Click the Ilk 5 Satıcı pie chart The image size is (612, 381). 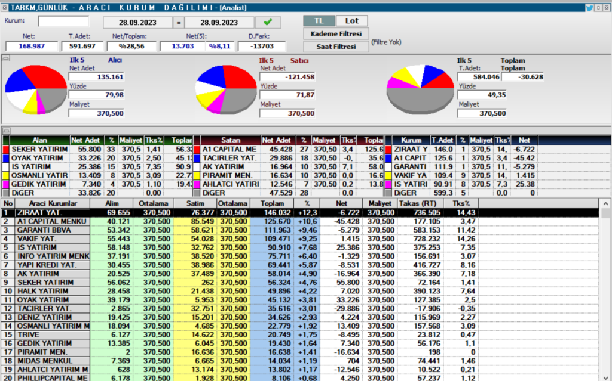227,89
